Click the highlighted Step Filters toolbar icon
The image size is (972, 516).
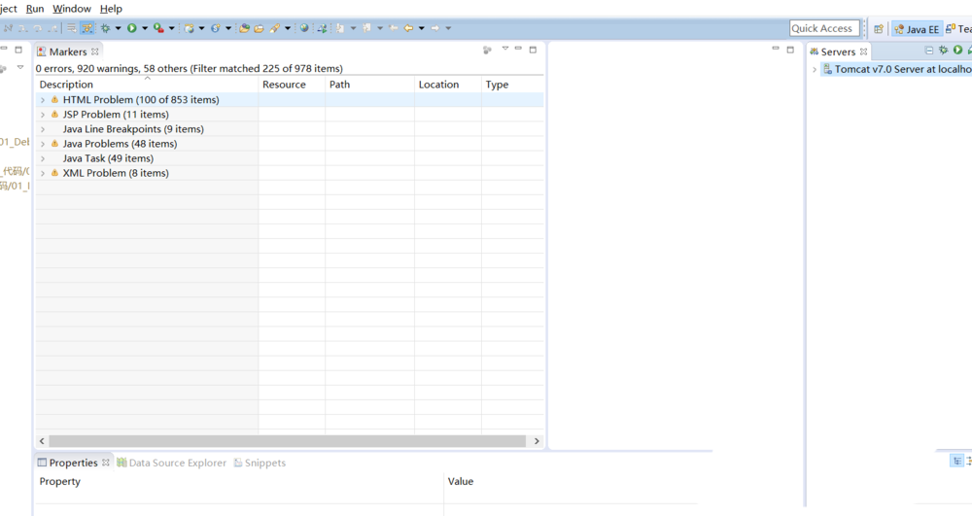click(87, 28)
